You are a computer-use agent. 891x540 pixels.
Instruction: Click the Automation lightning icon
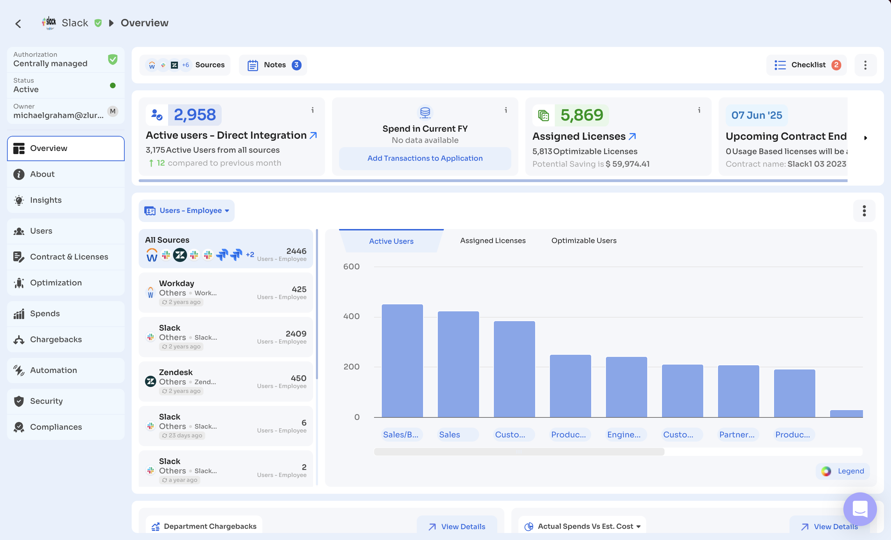19,371
